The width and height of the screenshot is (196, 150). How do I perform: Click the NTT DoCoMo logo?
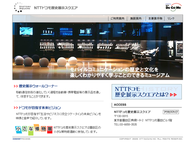point(173,7)
